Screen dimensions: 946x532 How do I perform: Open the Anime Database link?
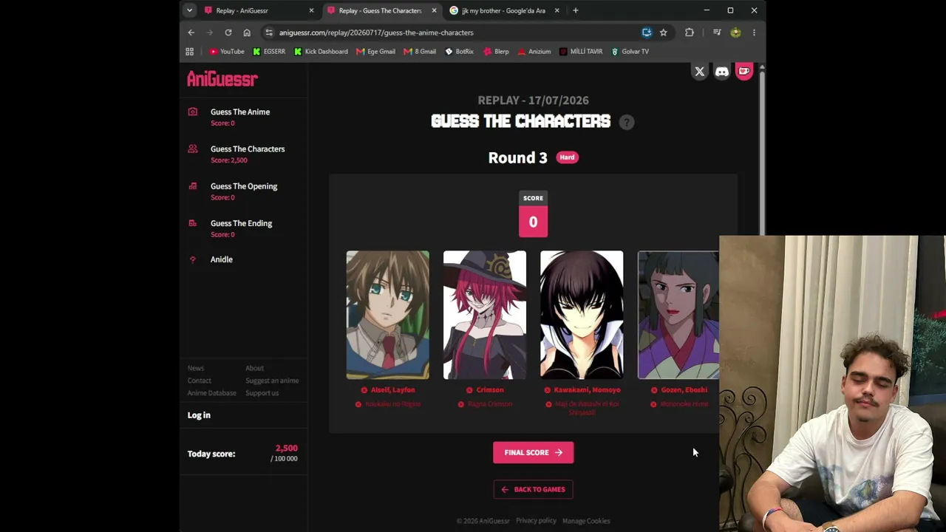212,393
